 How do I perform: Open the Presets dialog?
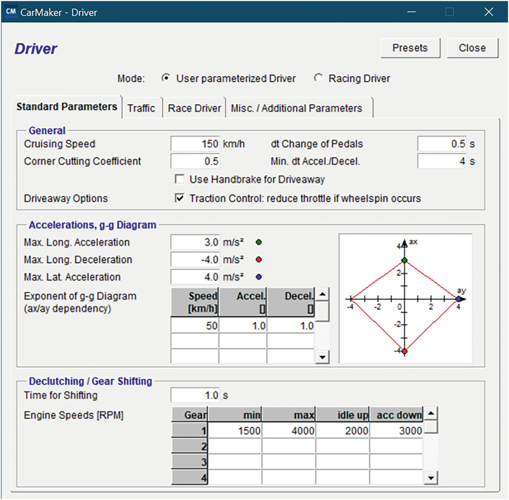(410, 47)
